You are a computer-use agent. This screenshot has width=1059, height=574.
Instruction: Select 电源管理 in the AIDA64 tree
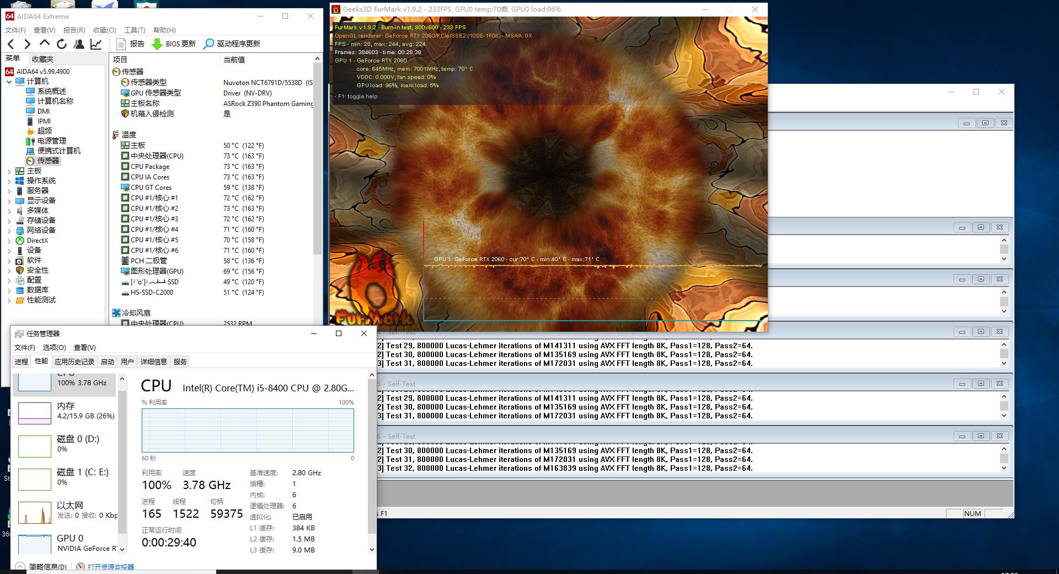pyautogui.click(x=51, y=141)
